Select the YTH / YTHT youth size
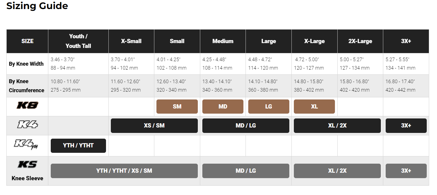The height and width of the screenshot is (195, 437). [x=78, y=146]
